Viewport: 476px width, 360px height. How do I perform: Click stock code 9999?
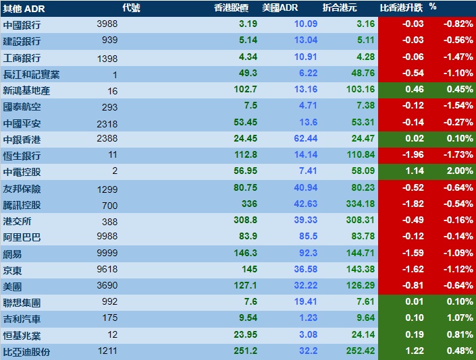[x=107, y=253]
